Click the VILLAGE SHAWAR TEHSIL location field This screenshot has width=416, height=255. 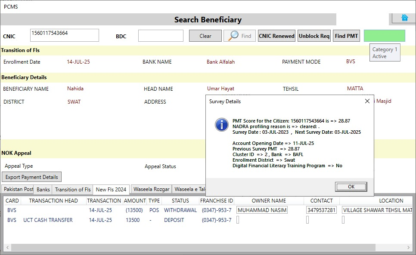[377, 210]
